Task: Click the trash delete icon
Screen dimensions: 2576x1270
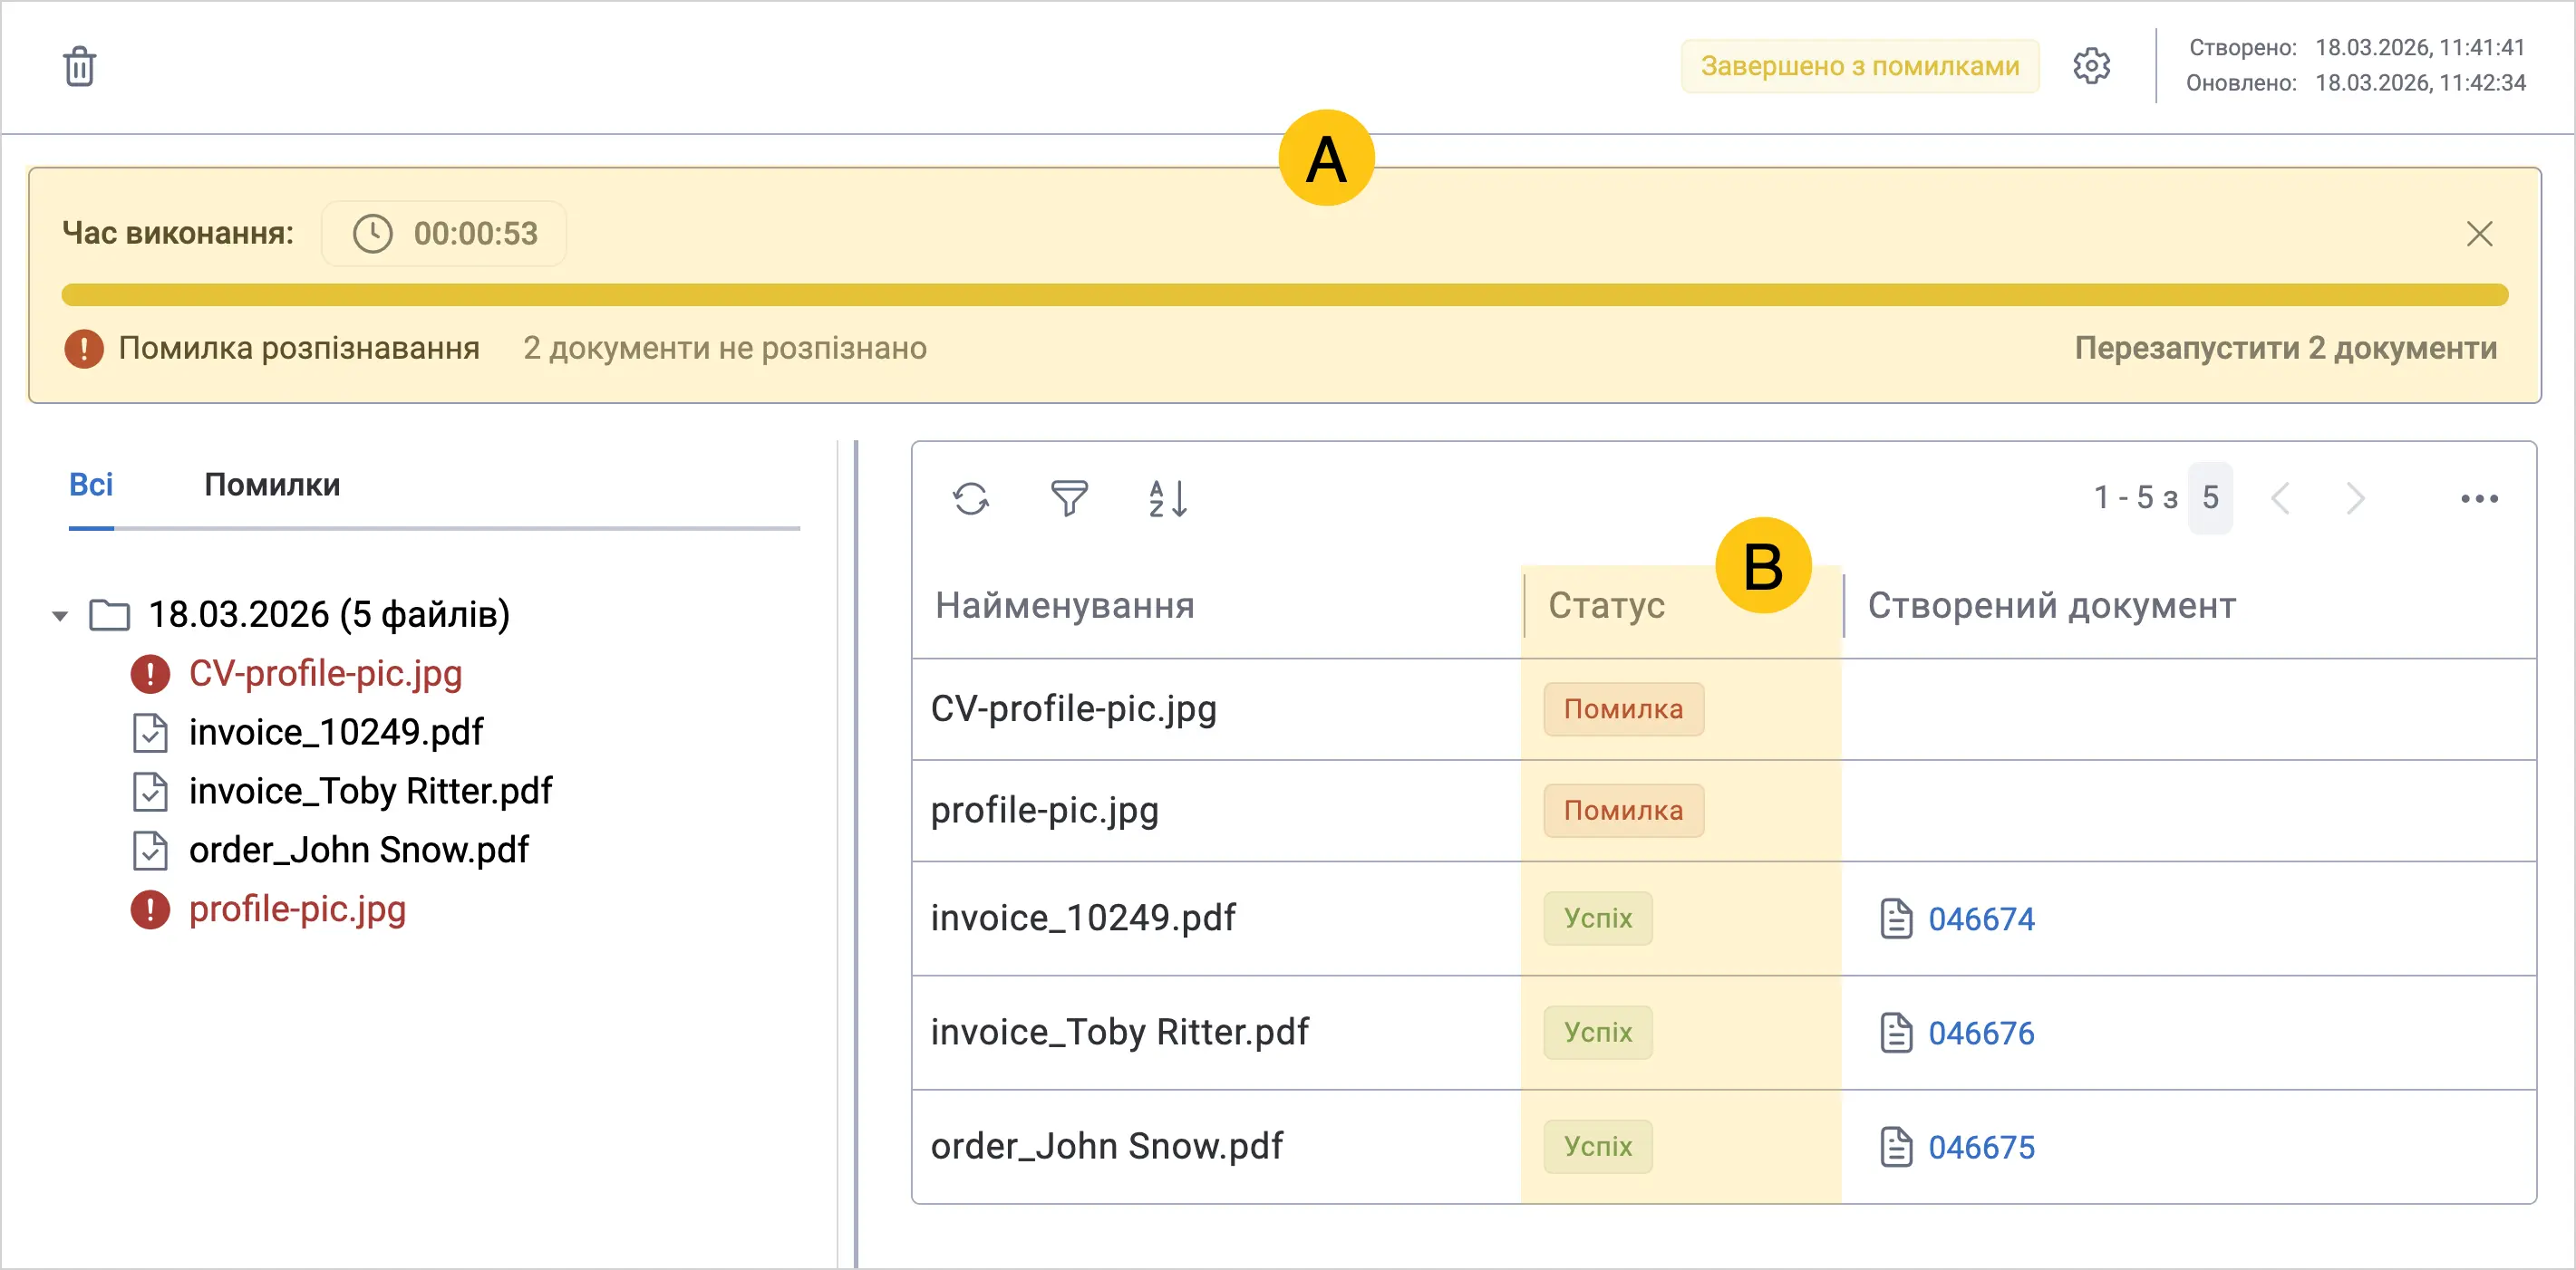Action: tap(80, 67)
